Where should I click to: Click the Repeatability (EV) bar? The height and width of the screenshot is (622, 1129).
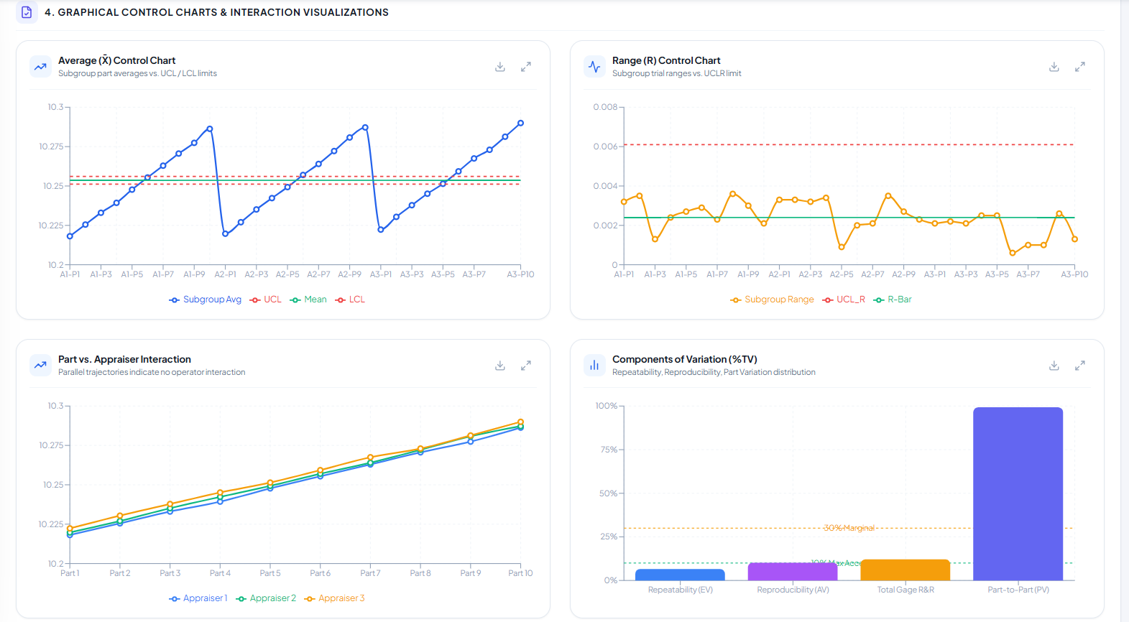point(681,575)
